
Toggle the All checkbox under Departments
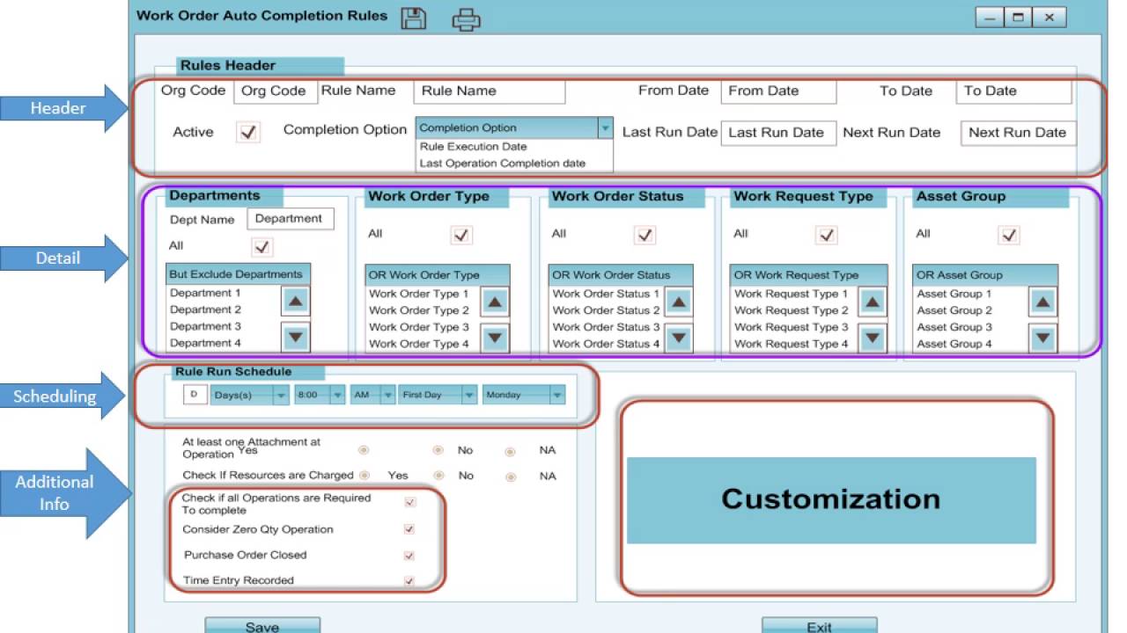coord(262,246)
